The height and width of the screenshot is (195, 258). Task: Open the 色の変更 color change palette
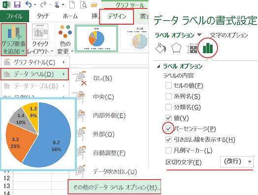pos(65,40)
